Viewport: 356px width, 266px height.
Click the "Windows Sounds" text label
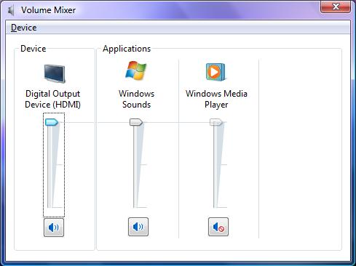point(136,99)
